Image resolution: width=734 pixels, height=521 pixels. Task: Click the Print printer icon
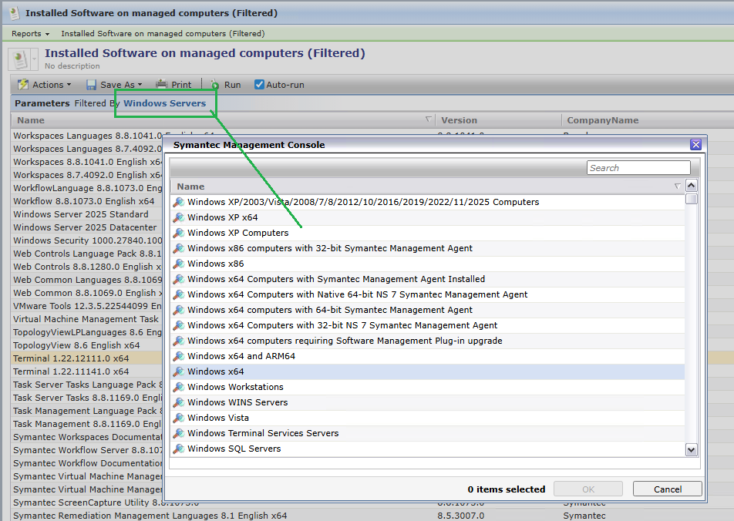161,84
